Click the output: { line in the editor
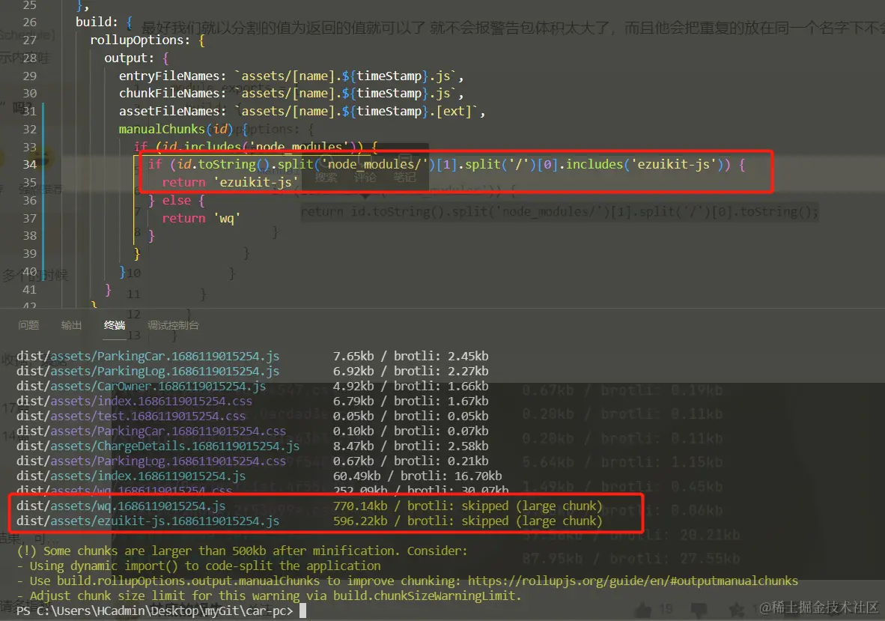Image resolution: width=885 pixels, height=621 pixels. point(136,58)
